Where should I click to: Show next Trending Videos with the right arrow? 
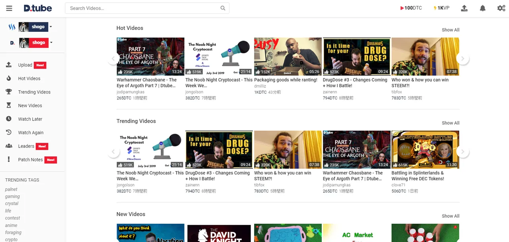pos(462,152)
